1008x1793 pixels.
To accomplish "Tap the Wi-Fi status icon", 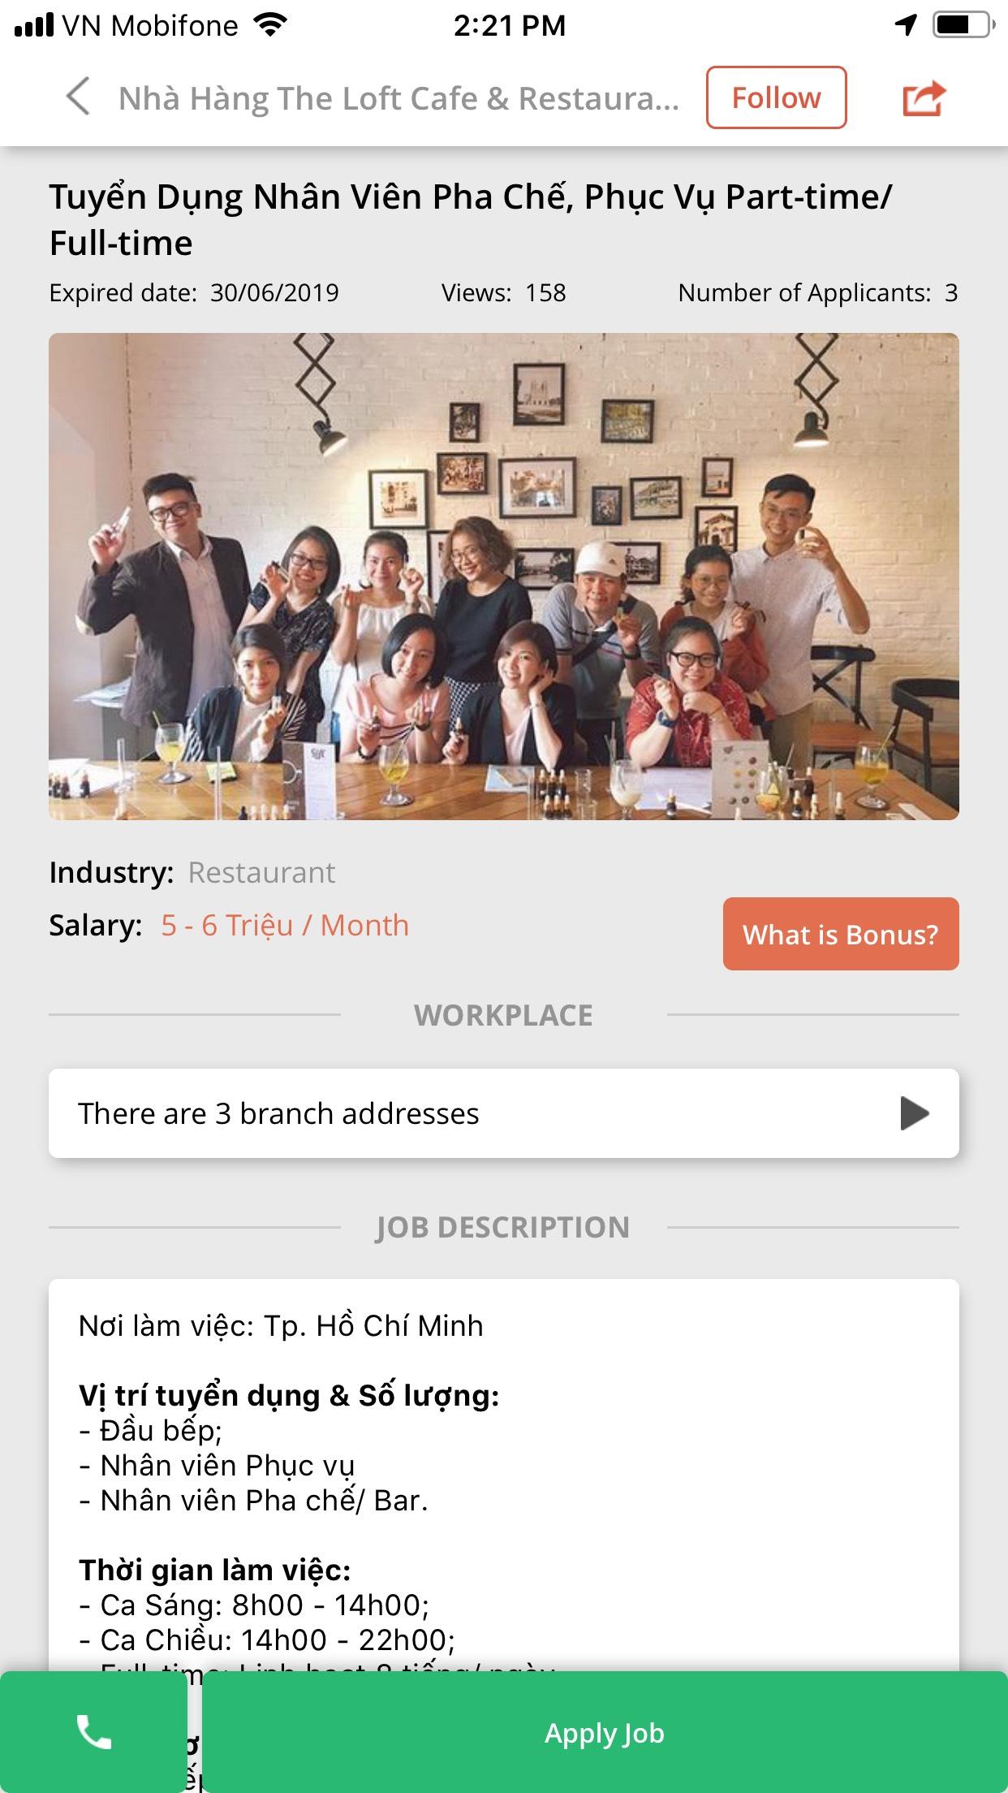I will (270, 25).
